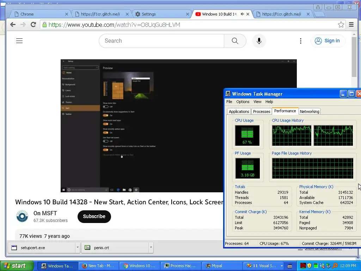
Task: Open the Applications tab in Task Manager
Action: point(239,112)
